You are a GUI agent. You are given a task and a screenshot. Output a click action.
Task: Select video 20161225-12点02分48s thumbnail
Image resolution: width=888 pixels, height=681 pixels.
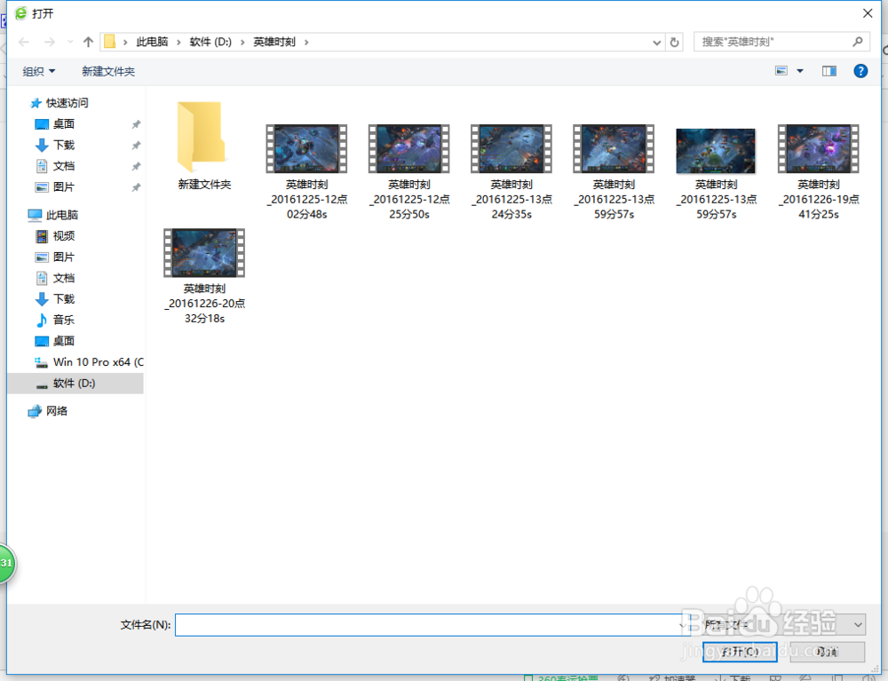tap(306, 149)
